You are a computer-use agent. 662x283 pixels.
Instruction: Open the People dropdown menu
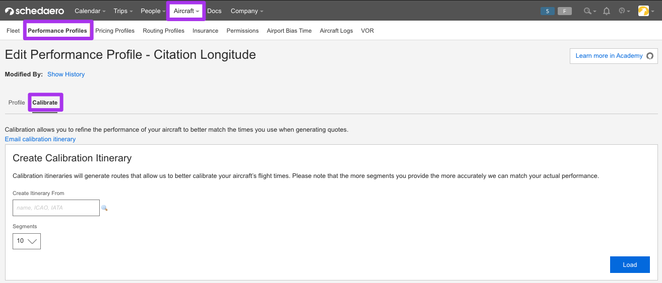point(153,11)
